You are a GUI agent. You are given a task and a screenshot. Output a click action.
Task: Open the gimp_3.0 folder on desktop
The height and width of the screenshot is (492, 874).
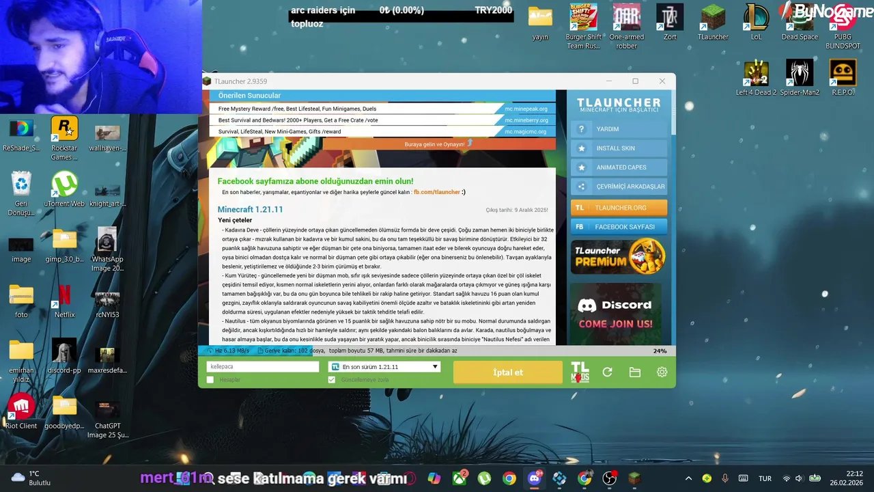point(64,245)
